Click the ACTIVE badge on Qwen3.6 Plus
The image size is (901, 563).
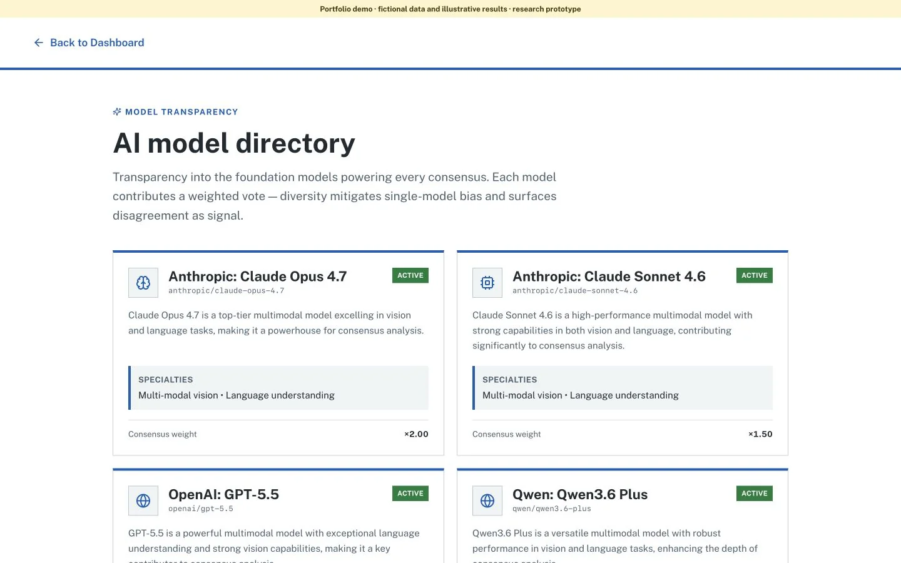(755, 494)
